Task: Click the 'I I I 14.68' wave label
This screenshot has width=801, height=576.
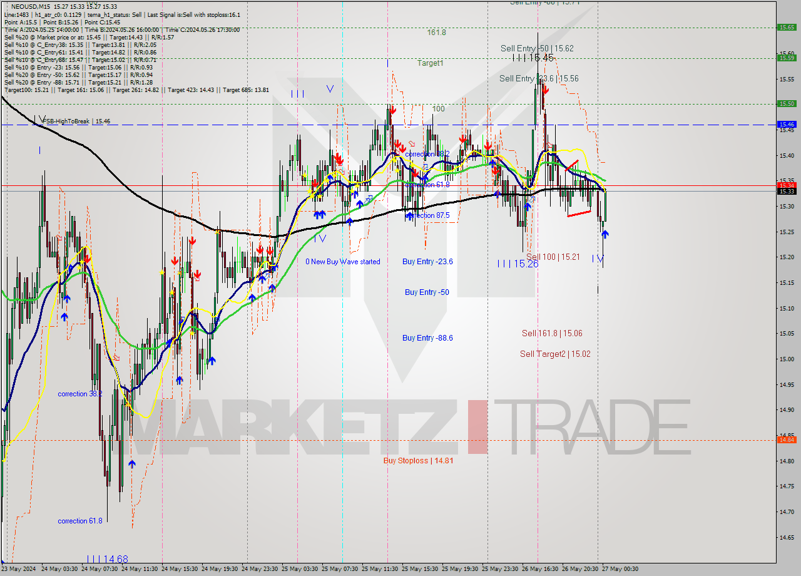Action: pos(108,559)
